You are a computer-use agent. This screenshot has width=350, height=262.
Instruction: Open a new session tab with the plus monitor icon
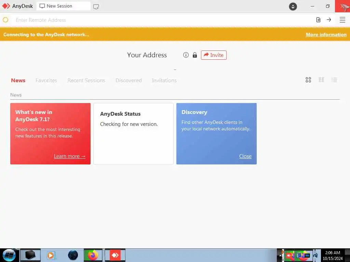pos(96,6)
